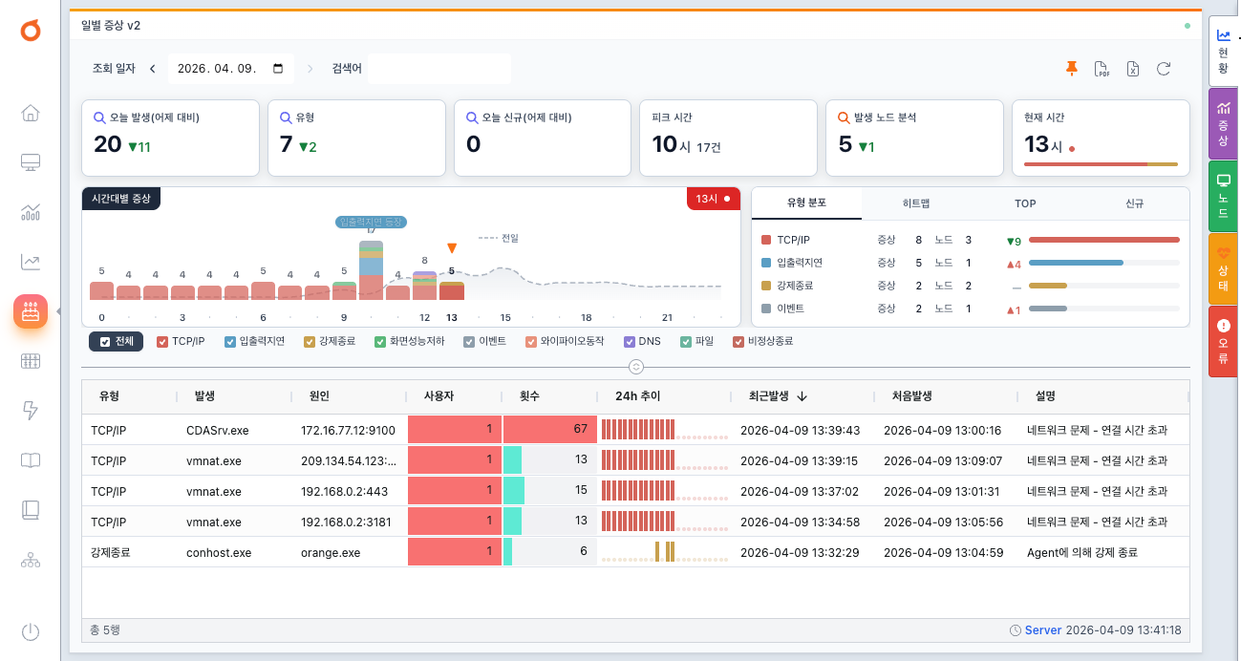The width and height of the screenshot is (1241, 661).
Task: Click magnifier icon on 오늘 발생 card
Action: [x=99, y=117]
